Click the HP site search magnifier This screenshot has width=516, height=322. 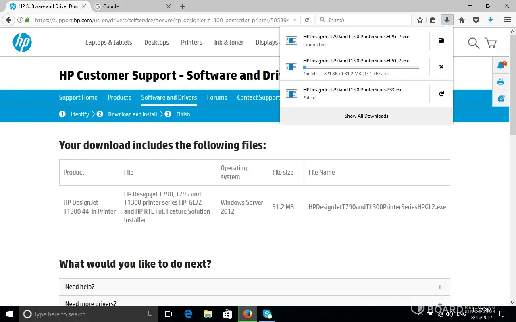[x=473, y=43]
